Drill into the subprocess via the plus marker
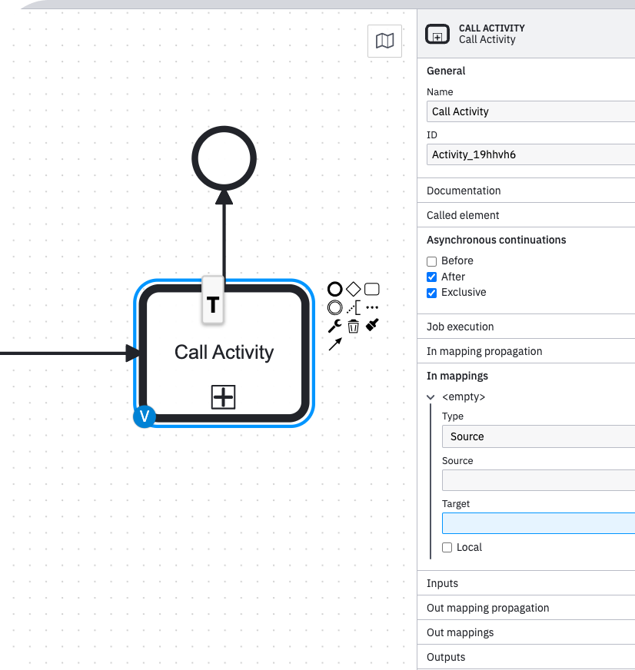 [223, 397]
